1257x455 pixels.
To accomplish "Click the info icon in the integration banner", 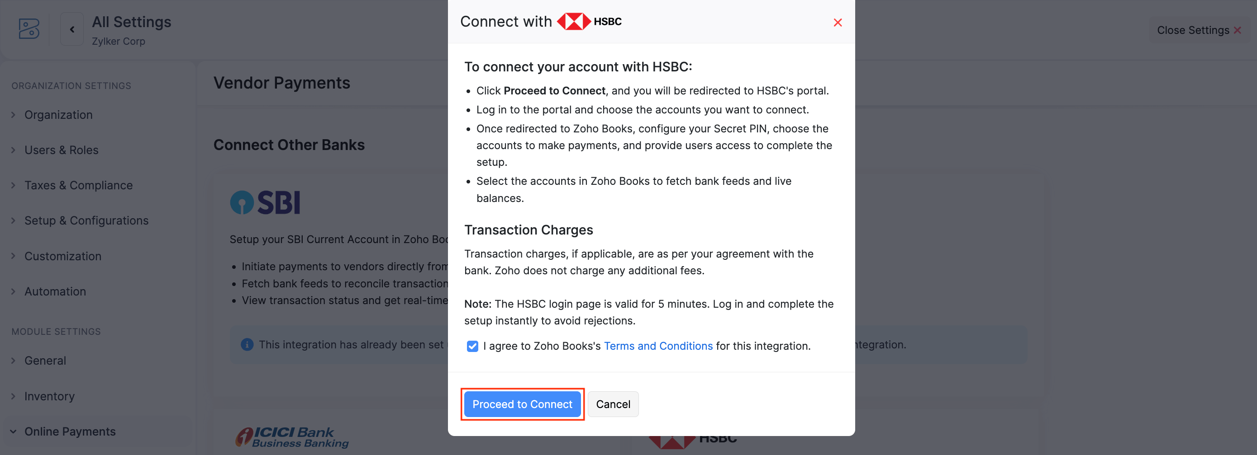I will point(247,344).
